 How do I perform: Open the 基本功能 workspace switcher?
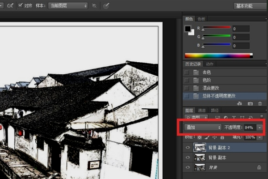(x=250, y=6)
